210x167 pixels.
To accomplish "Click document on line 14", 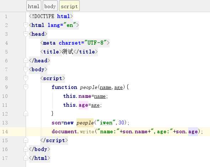I will point(64,132).
